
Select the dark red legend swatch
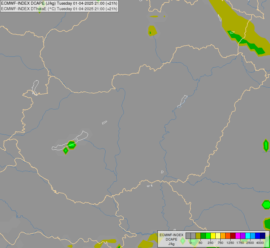click(x=233, y=236)
